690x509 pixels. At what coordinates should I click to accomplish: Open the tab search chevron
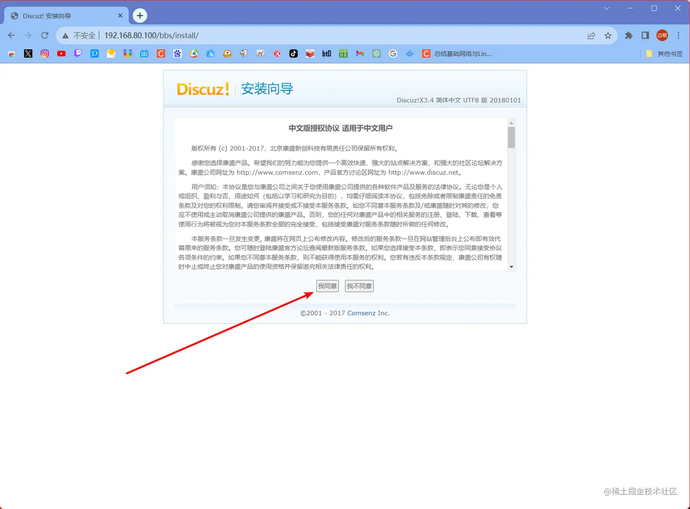(x=606, y=8)
